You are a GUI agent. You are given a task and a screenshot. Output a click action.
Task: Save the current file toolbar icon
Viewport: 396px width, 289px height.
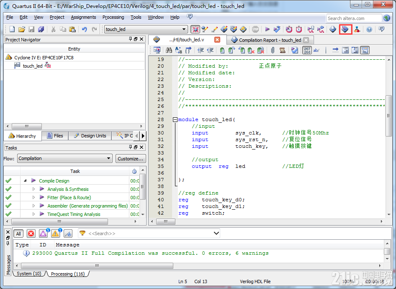click(x=31, y=29)
